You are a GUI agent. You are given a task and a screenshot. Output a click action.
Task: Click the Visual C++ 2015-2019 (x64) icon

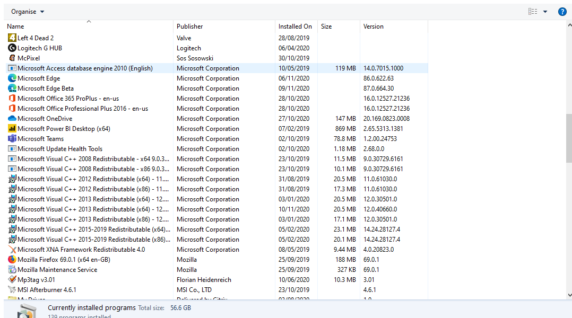click(12, 229)
